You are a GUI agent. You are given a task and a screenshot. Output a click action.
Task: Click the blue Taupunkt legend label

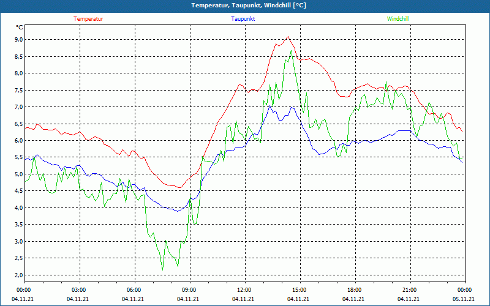click(x=243, y=19)
